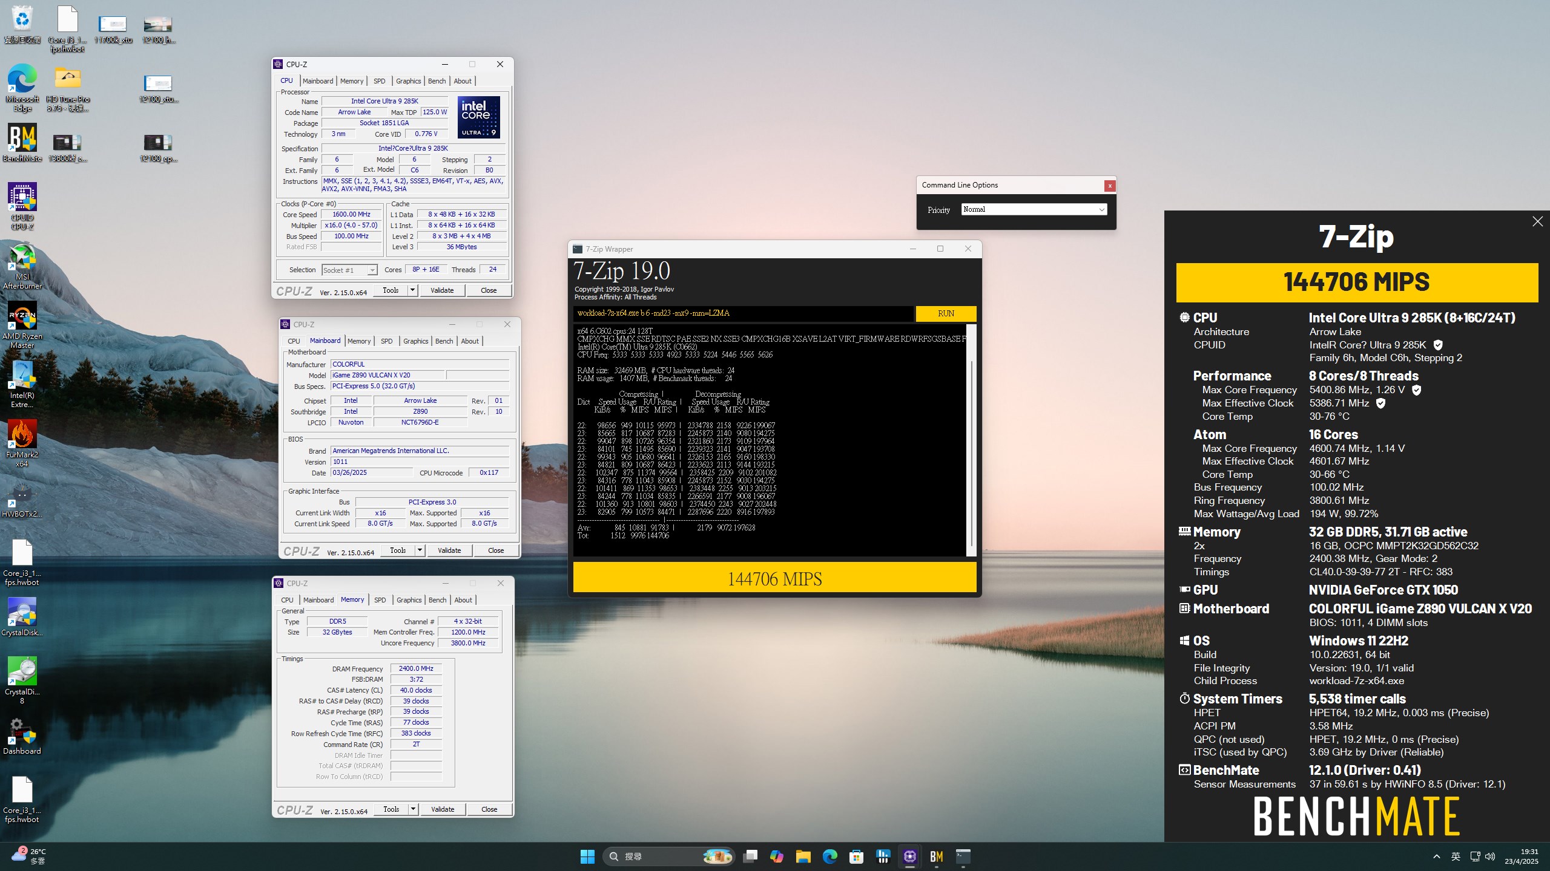1550x871 pixels.
Task: Open CrystalDiskInfo desktop shortcut
Action: 22,617
